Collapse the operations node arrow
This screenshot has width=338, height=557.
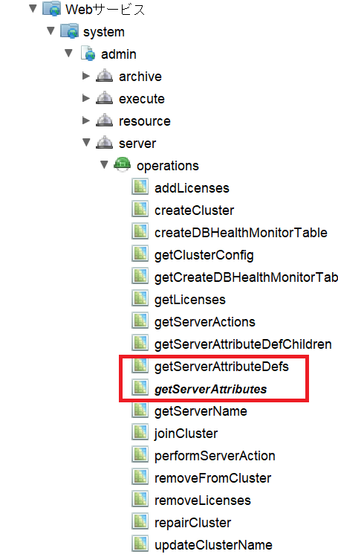[x=104, y=164]
